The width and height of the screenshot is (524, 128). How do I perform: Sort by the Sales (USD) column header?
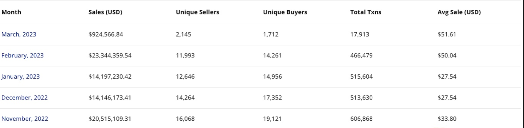pos(105,12)
